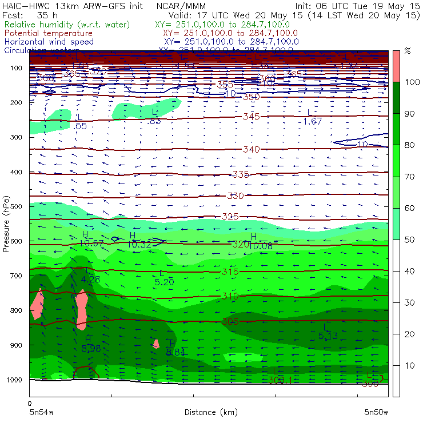Click the colorbar tick label '10'
Screen dimensions: 423x423
click(409, 366)
